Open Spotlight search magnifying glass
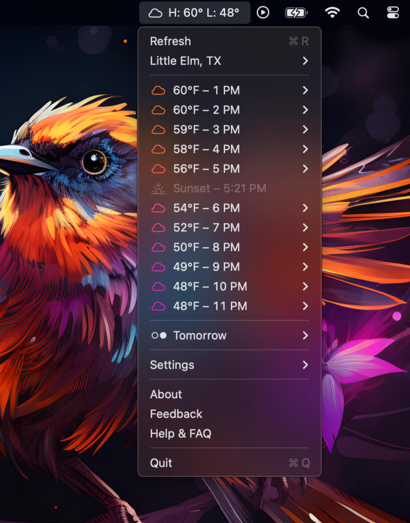410x523 pixels. coord(363,13)
